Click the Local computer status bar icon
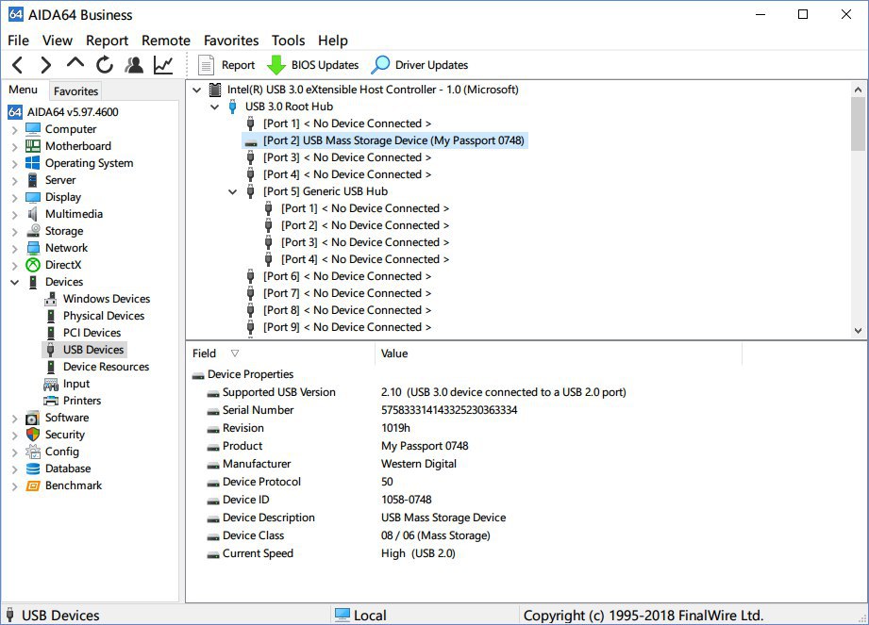The image size is (869, 625). (343, 615)
